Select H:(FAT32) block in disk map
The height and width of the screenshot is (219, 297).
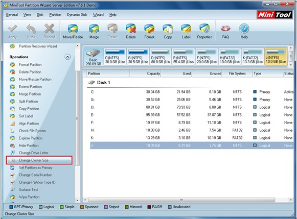coord(230,57)
